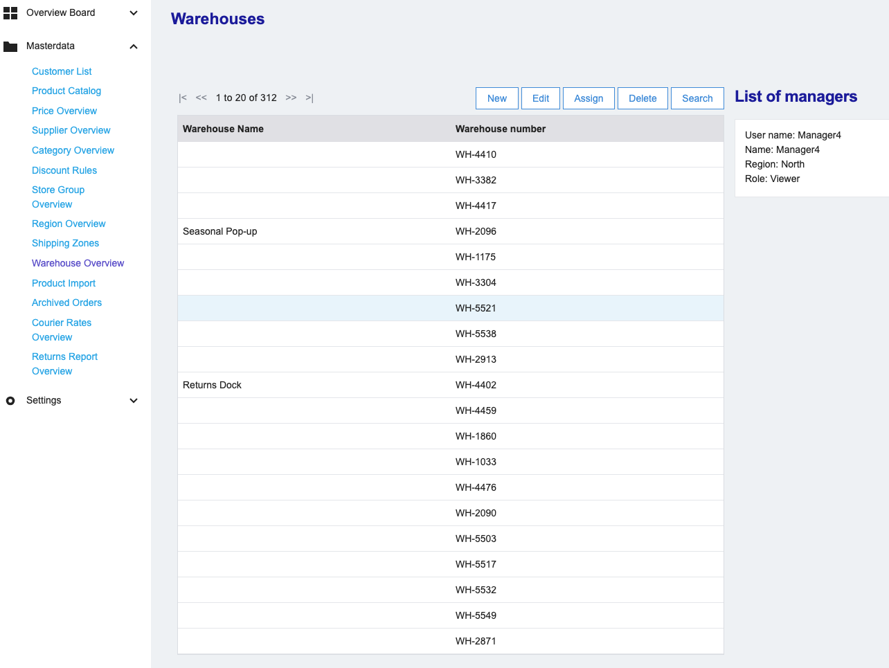Click the Masterdata folder icon
This screenshot has width=889, height=668.
click(10, 46)
